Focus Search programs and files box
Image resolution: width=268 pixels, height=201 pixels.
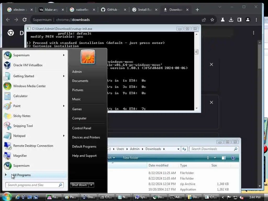pos(35,185)
